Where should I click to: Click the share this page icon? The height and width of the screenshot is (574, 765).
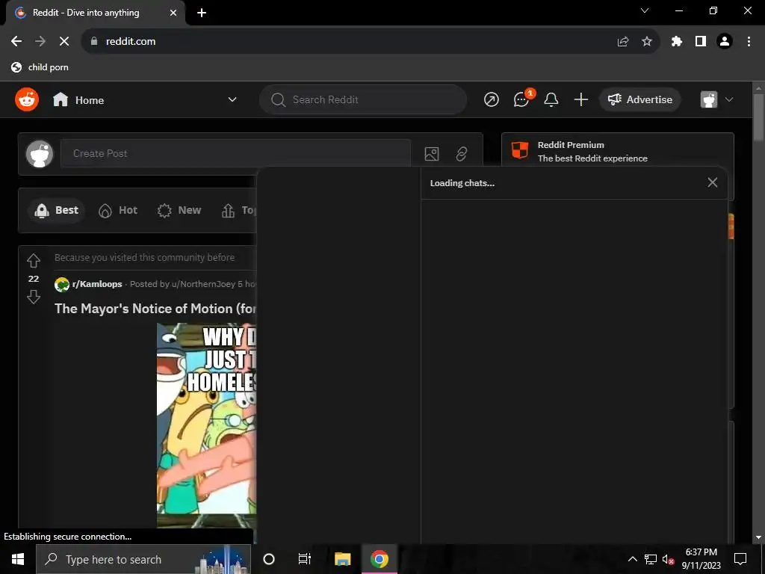click(x=622, y=42)
